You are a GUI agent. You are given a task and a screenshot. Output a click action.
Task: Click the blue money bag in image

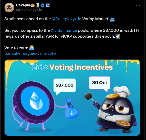tap(71, 109)
